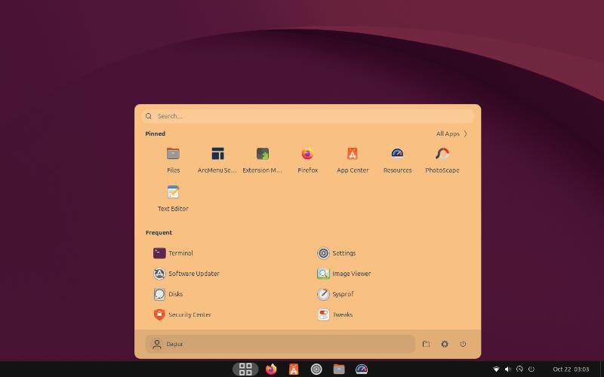The width and height of the screenshot is (604, 377).
Task: Click the power icon in the system tray
Action: (532, 369)
